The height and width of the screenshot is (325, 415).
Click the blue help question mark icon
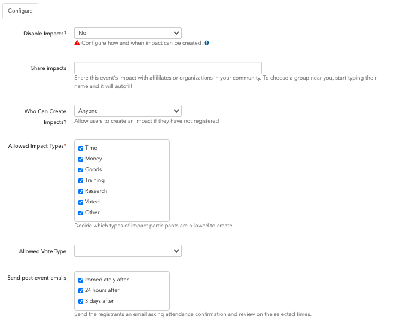pos(207,43)
